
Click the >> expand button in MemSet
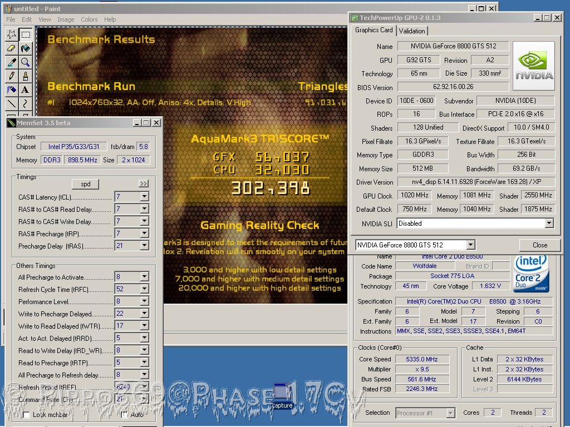click(144, 183)
